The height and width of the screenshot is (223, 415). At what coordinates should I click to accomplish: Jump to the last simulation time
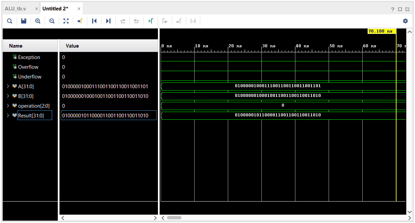108,21
